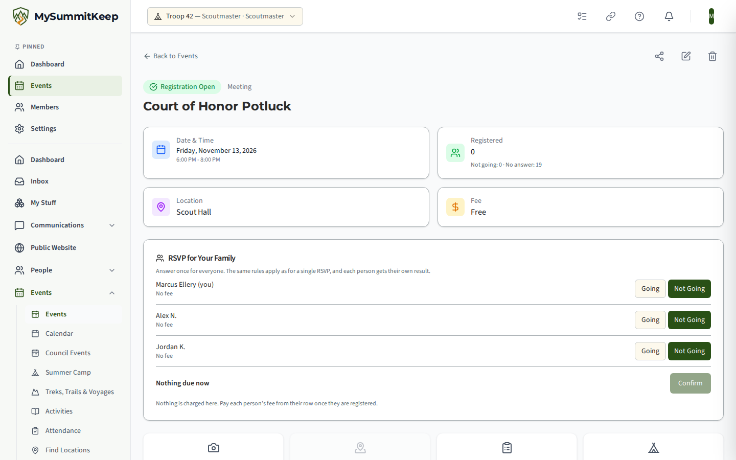Open pinned Members menu item
Viewport: 736px width, 460px height.
tap(65, 107)
